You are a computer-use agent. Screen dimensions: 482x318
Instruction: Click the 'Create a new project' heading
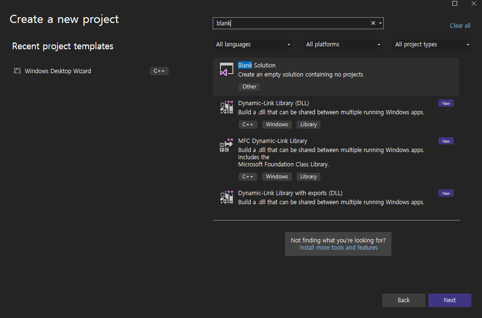point(64,19)
